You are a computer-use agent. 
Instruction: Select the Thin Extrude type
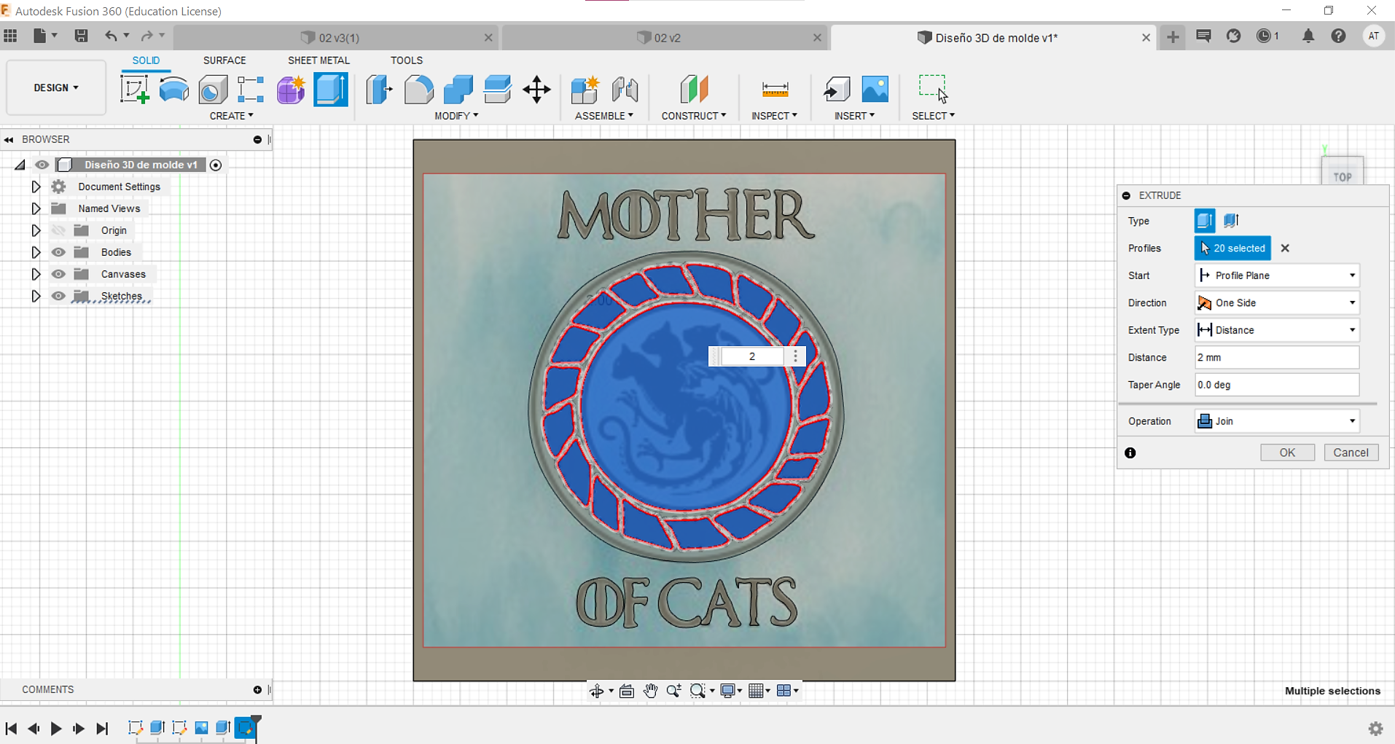1232,220
